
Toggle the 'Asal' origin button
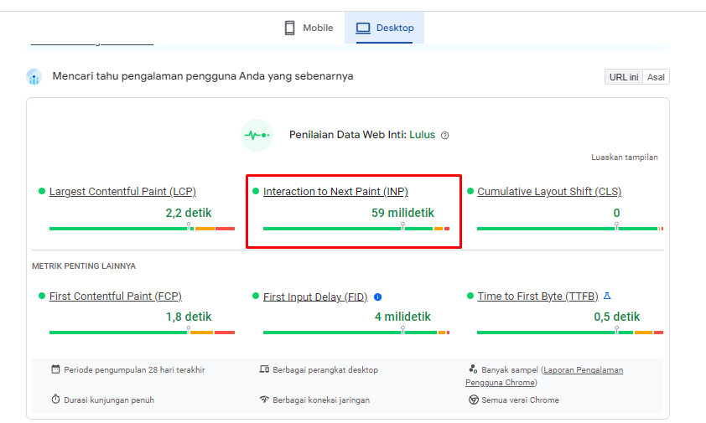pos(656,77)
